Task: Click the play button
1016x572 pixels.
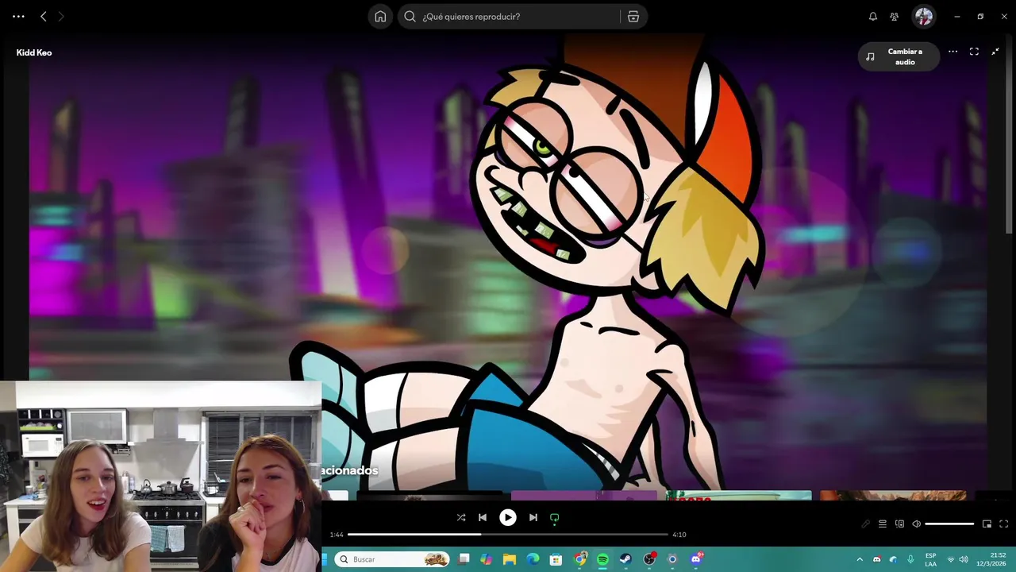Action: (507, 517)
